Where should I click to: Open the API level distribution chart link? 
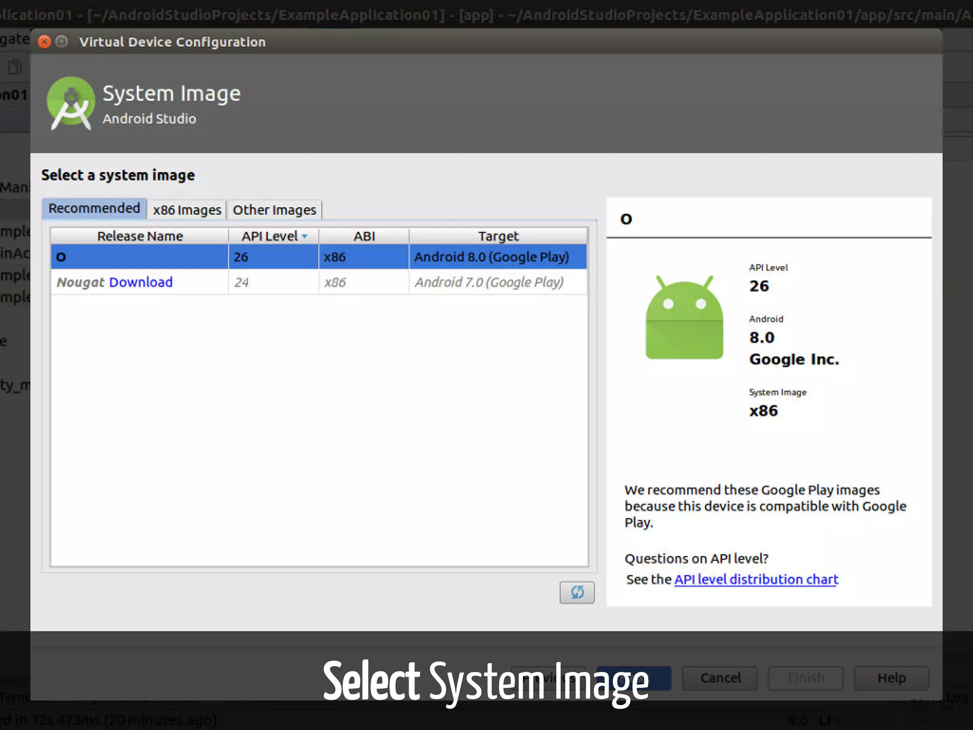pos(756,579)
